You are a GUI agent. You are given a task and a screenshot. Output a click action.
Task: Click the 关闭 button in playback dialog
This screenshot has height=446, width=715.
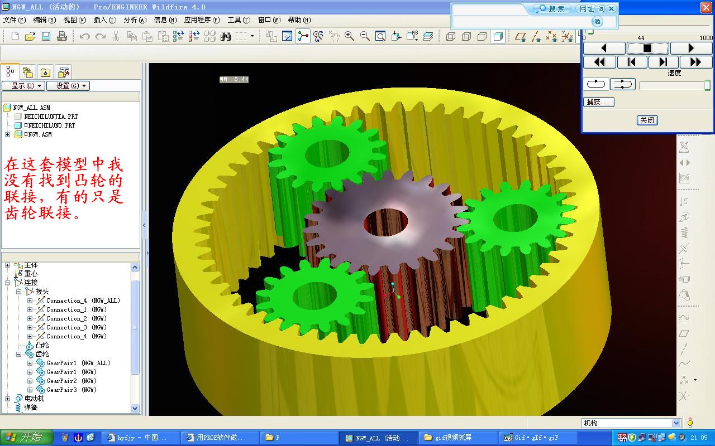click(x=647, y=120)
